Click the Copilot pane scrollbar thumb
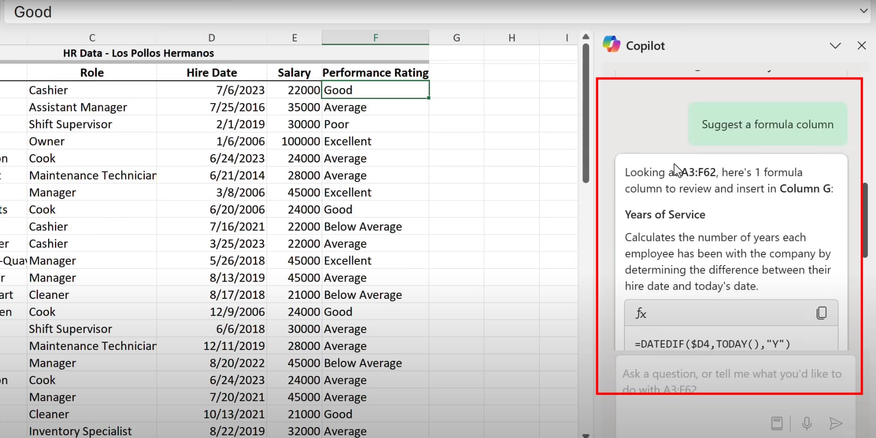 [865, 220]
